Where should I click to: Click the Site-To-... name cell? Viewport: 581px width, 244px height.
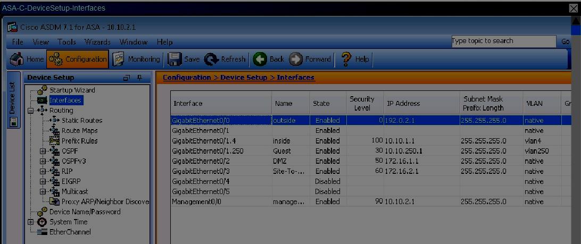(x=291, y=171)
